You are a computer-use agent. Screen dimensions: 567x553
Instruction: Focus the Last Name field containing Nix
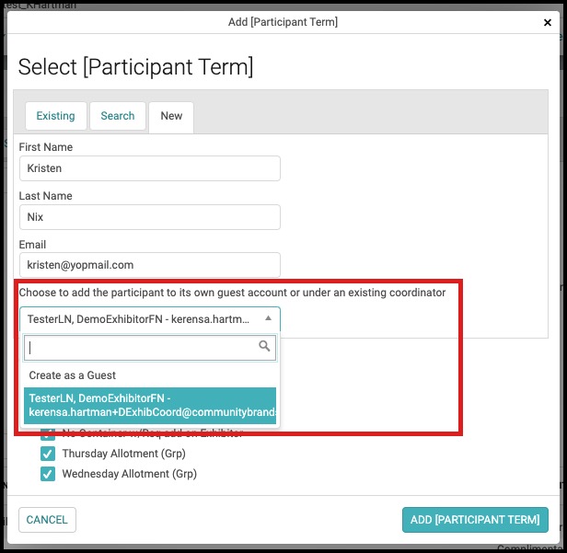pyautogui.click(x=150, y=217)
